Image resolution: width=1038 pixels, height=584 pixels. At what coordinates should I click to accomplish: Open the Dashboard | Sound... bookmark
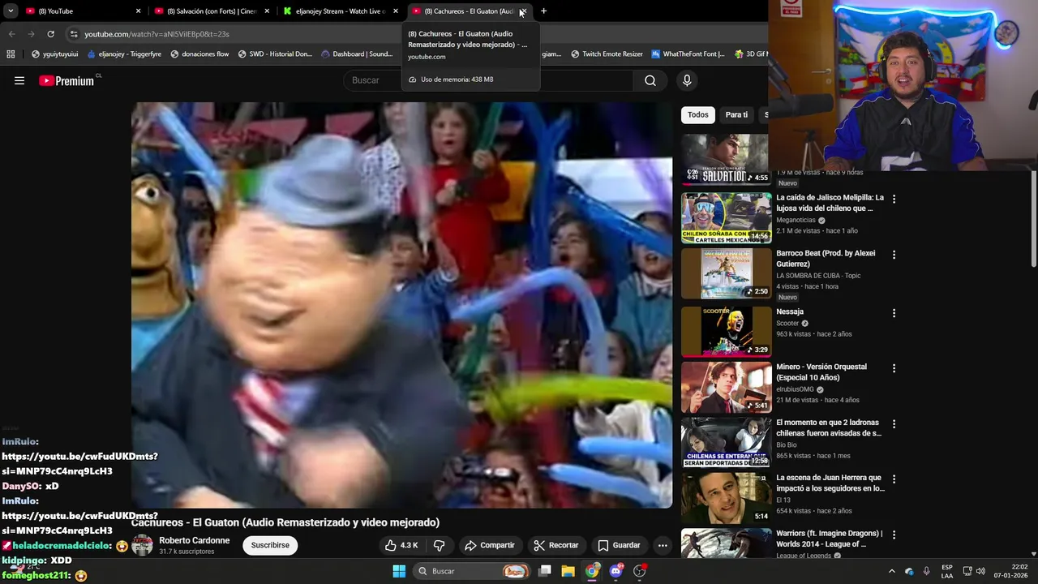coord(357,54)
